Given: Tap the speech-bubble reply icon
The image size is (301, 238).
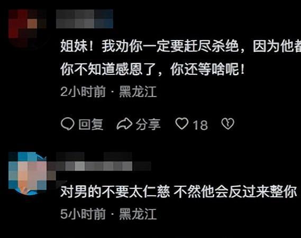Looking at the screenshot, I should [68, 124].
